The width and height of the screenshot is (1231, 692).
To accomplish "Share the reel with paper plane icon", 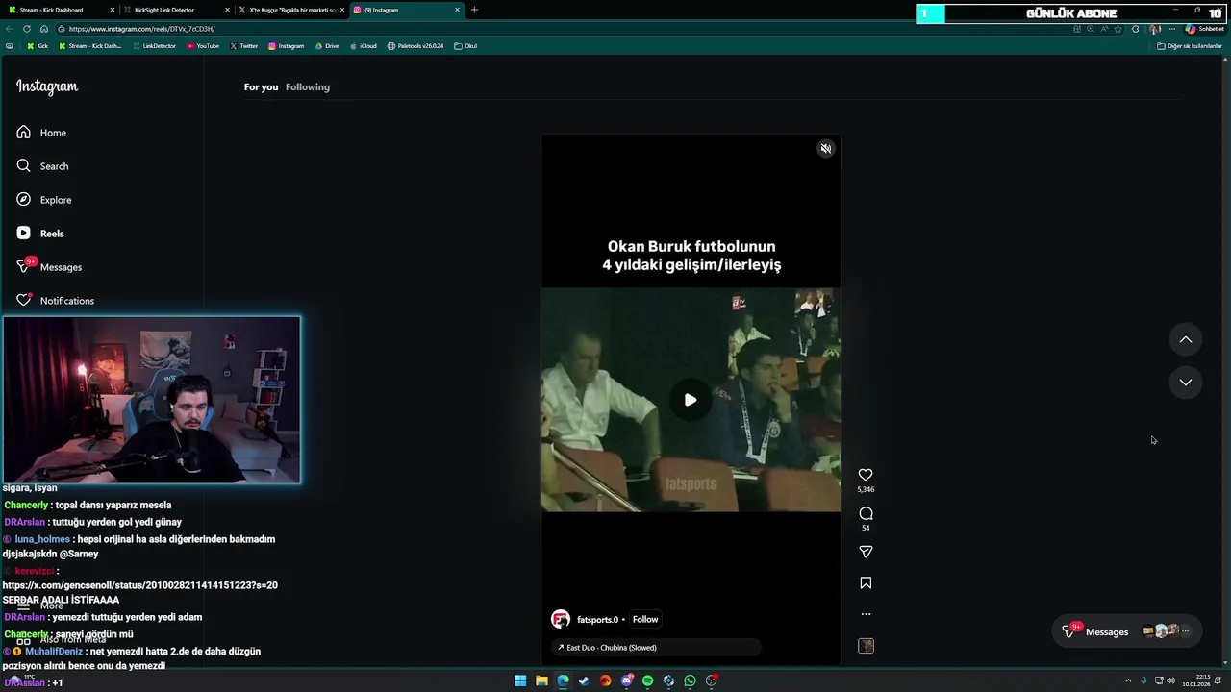I will click(866, 552).
